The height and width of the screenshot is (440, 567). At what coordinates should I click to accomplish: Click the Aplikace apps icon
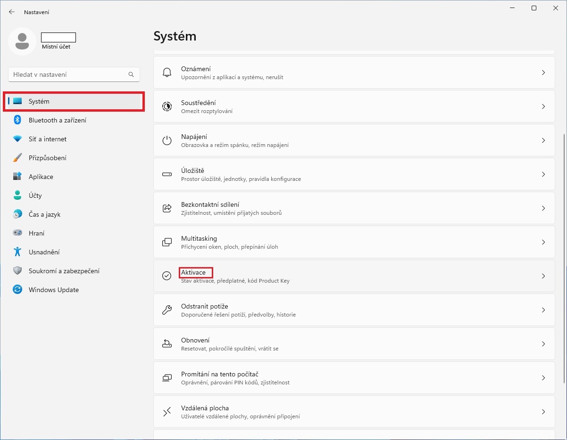click(17, 177)
